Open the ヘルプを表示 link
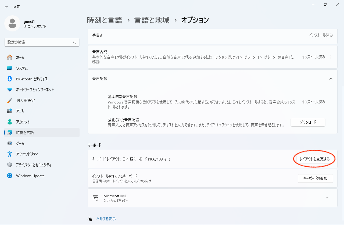This screenshot has width=344, height=225. 106,219
